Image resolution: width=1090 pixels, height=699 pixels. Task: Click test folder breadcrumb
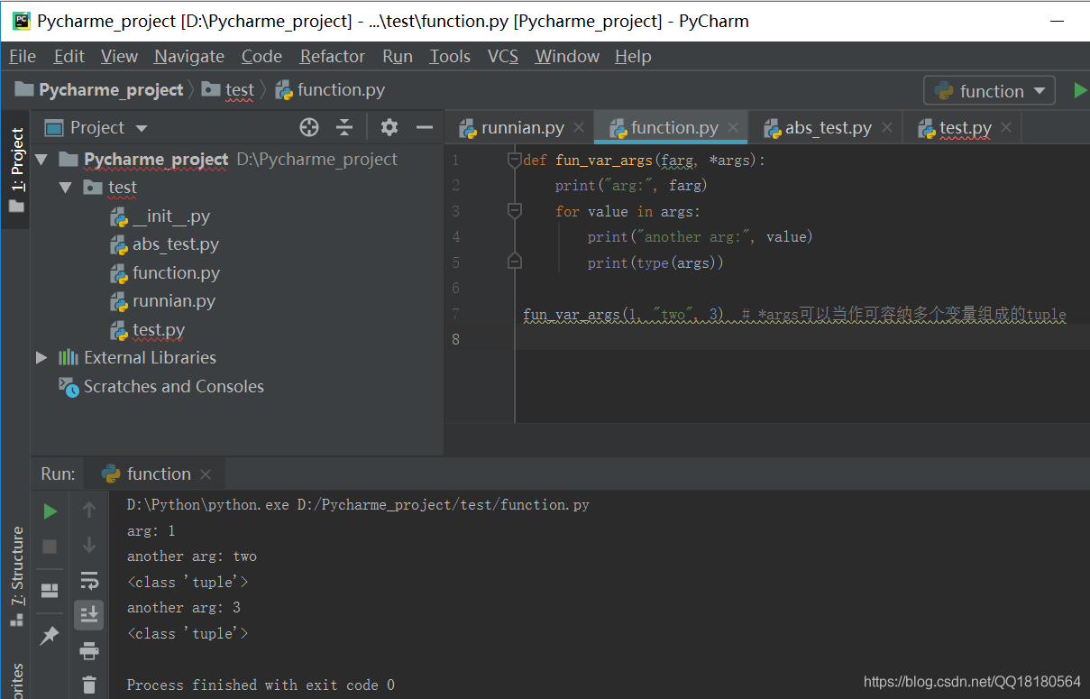click(x=228, y=90)
